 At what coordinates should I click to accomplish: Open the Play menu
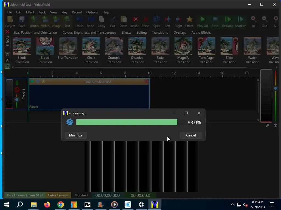[64, 12]
